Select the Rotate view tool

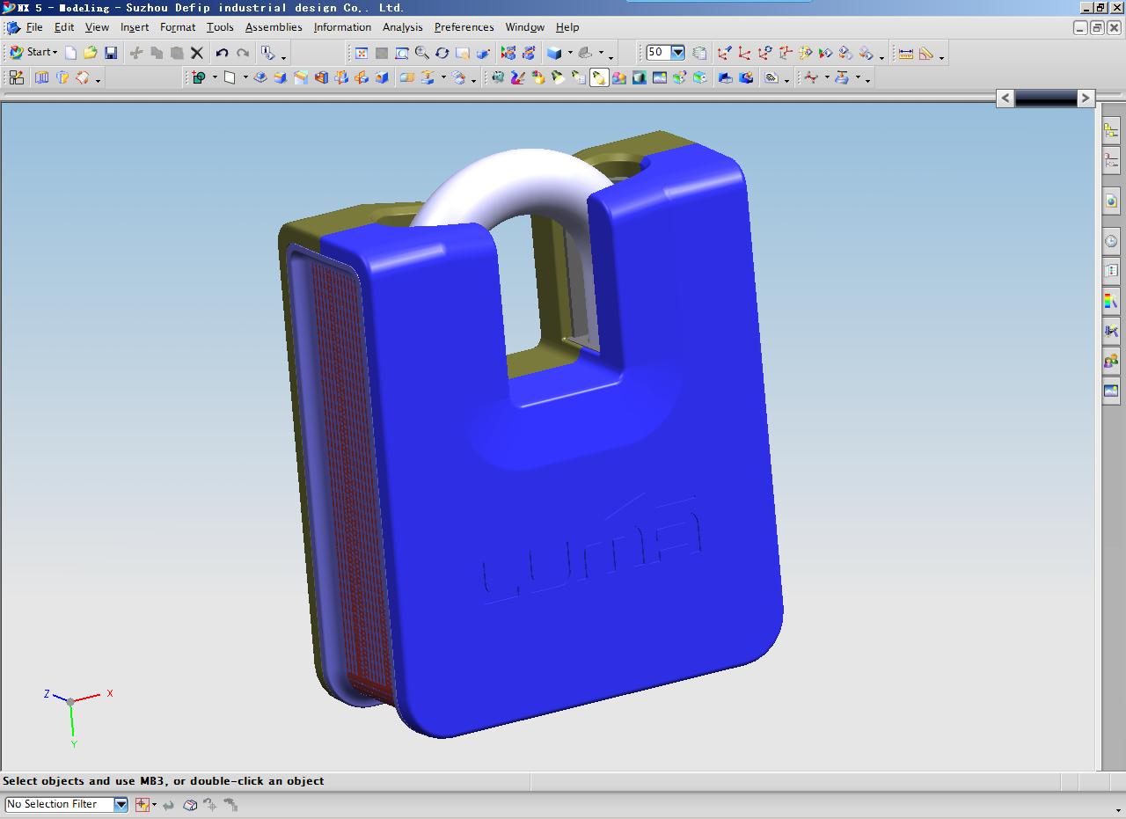(x=442, y=53)
